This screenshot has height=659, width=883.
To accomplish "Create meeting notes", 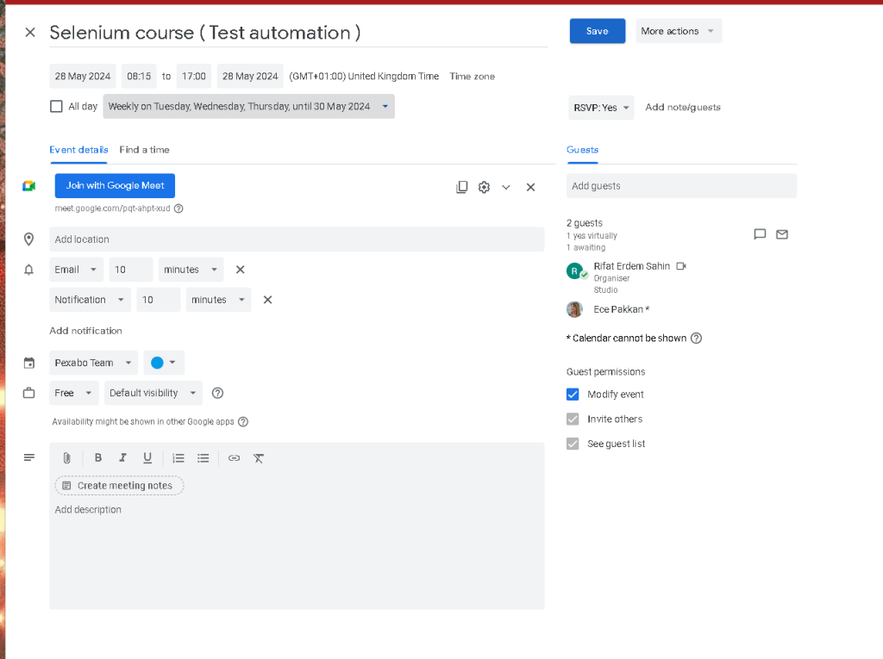I will click(x=119, y=486).
